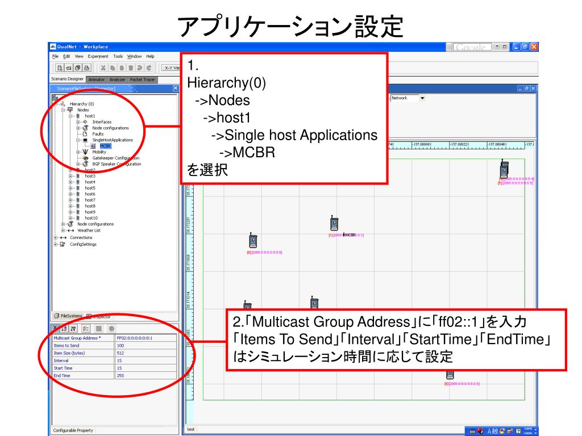Select the top-right device node on canvas
This screenshot has width=582, height=436.
(x=504, y=169)
